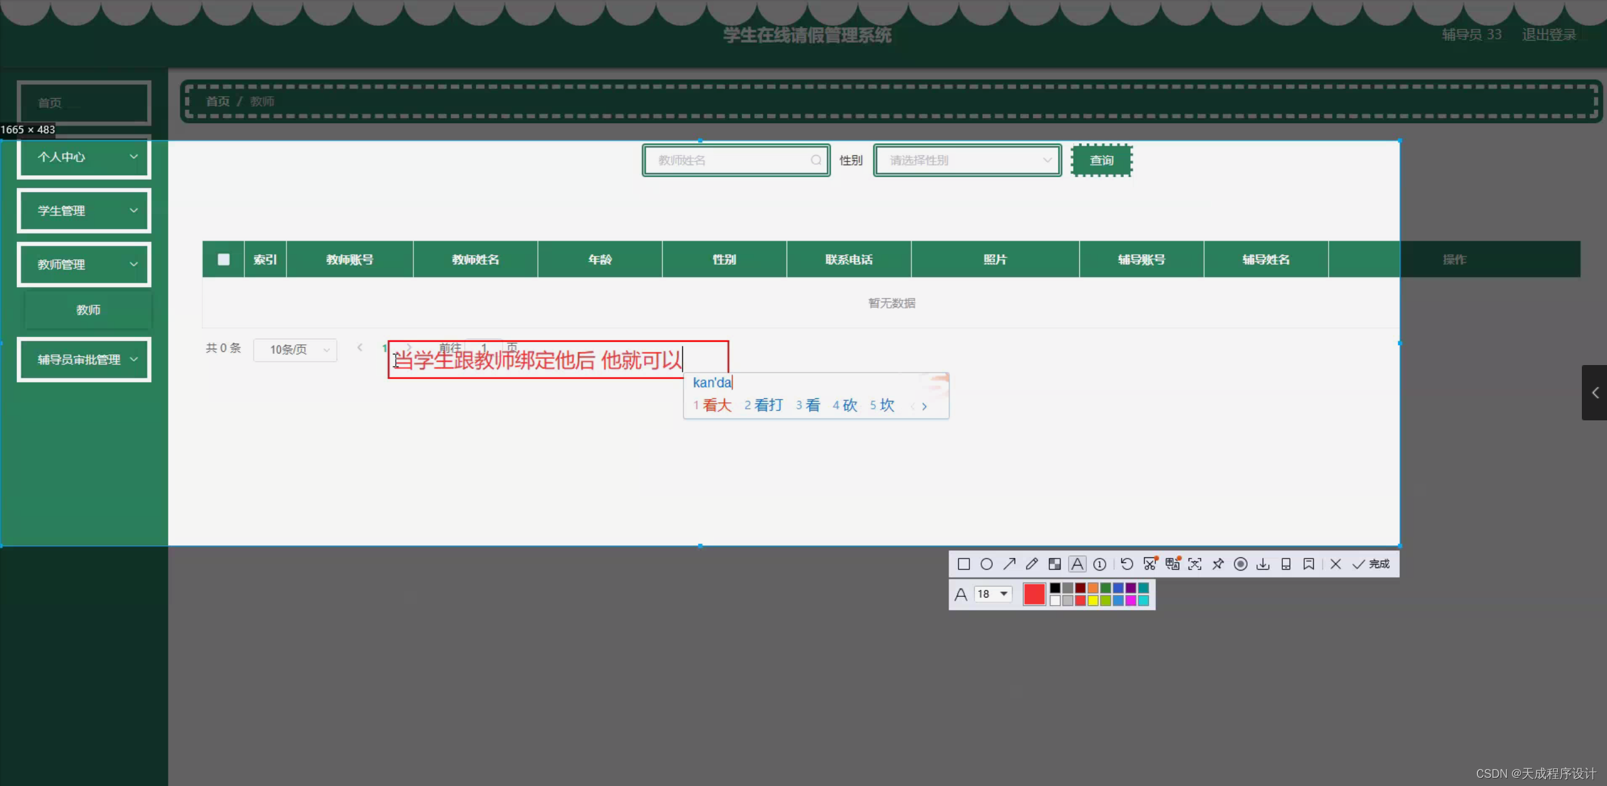Viewport: 1607px width, 786px height.
Task: Open the 学生管理 sidebar menu
Action: pos(84,210)
